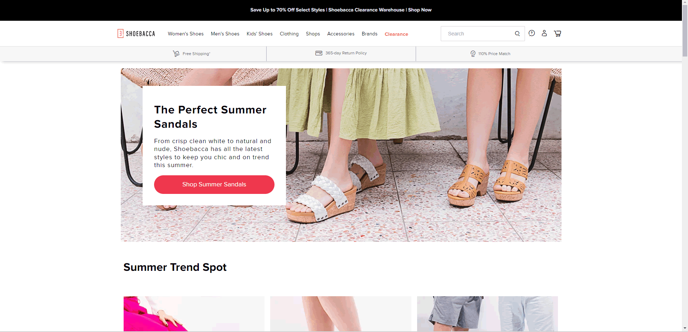688x332 pixels.
Task: Click the Price Match badge icon
Action: pyautogui.click(x=473, y=54)
